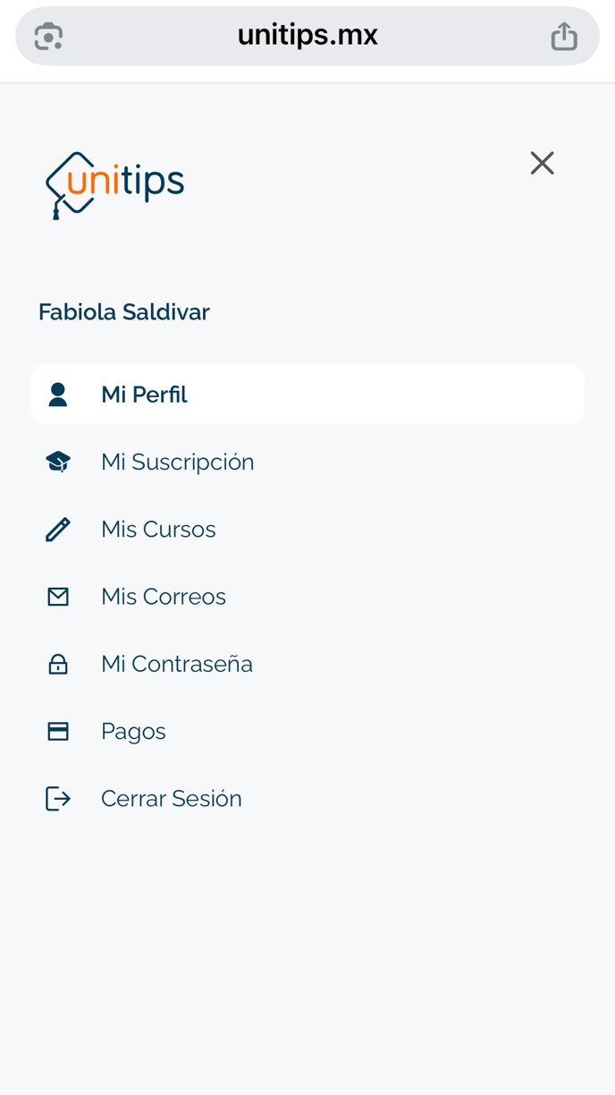Click the padlock icon for Mi Contraseña
The image size is (615, 1095).
(x=58, y=664)
